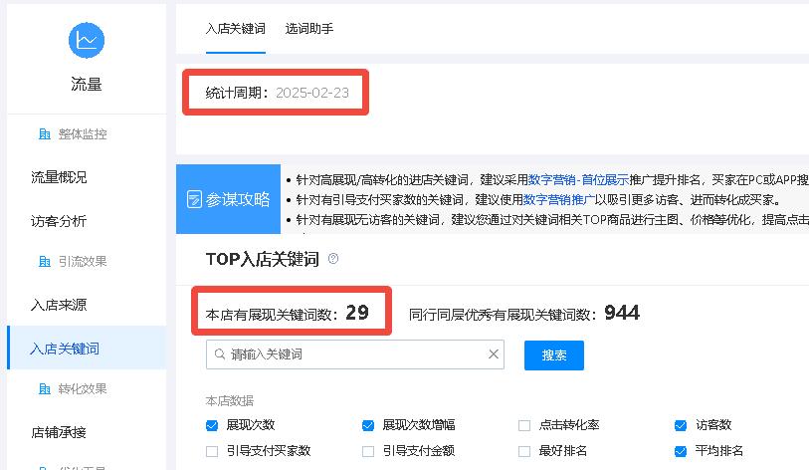Screen dimensions: 809x470
Task: Clear the keyword search box with X
Action: [x=494, y=353]
